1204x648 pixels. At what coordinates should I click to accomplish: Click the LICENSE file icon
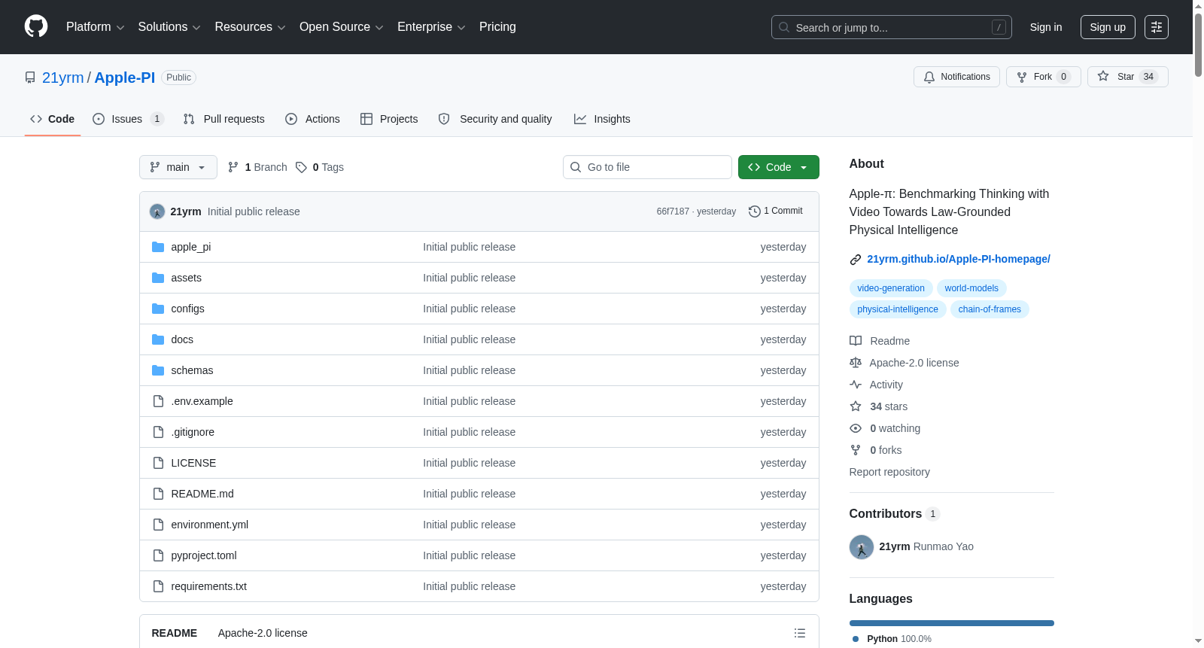tap(158, 463)
